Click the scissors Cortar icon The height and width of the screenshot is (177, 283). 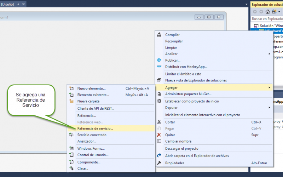(x=159, y=122)
